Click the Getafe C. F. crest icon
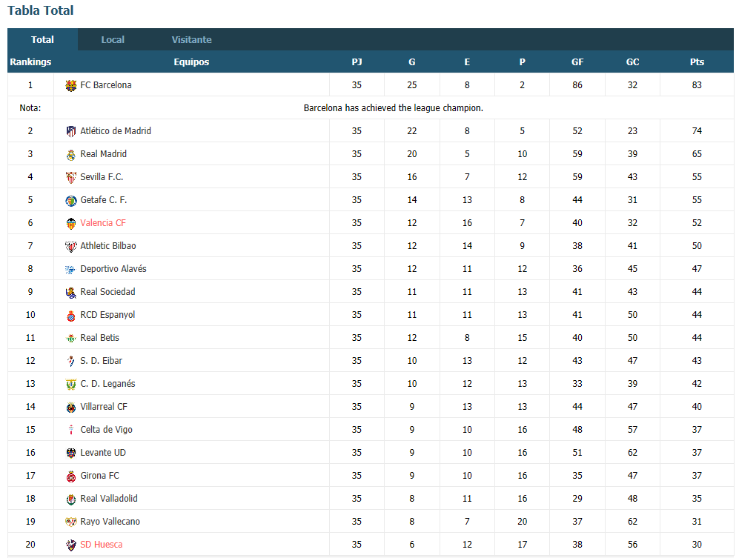The image size is (739, 558). pos(70,200)
